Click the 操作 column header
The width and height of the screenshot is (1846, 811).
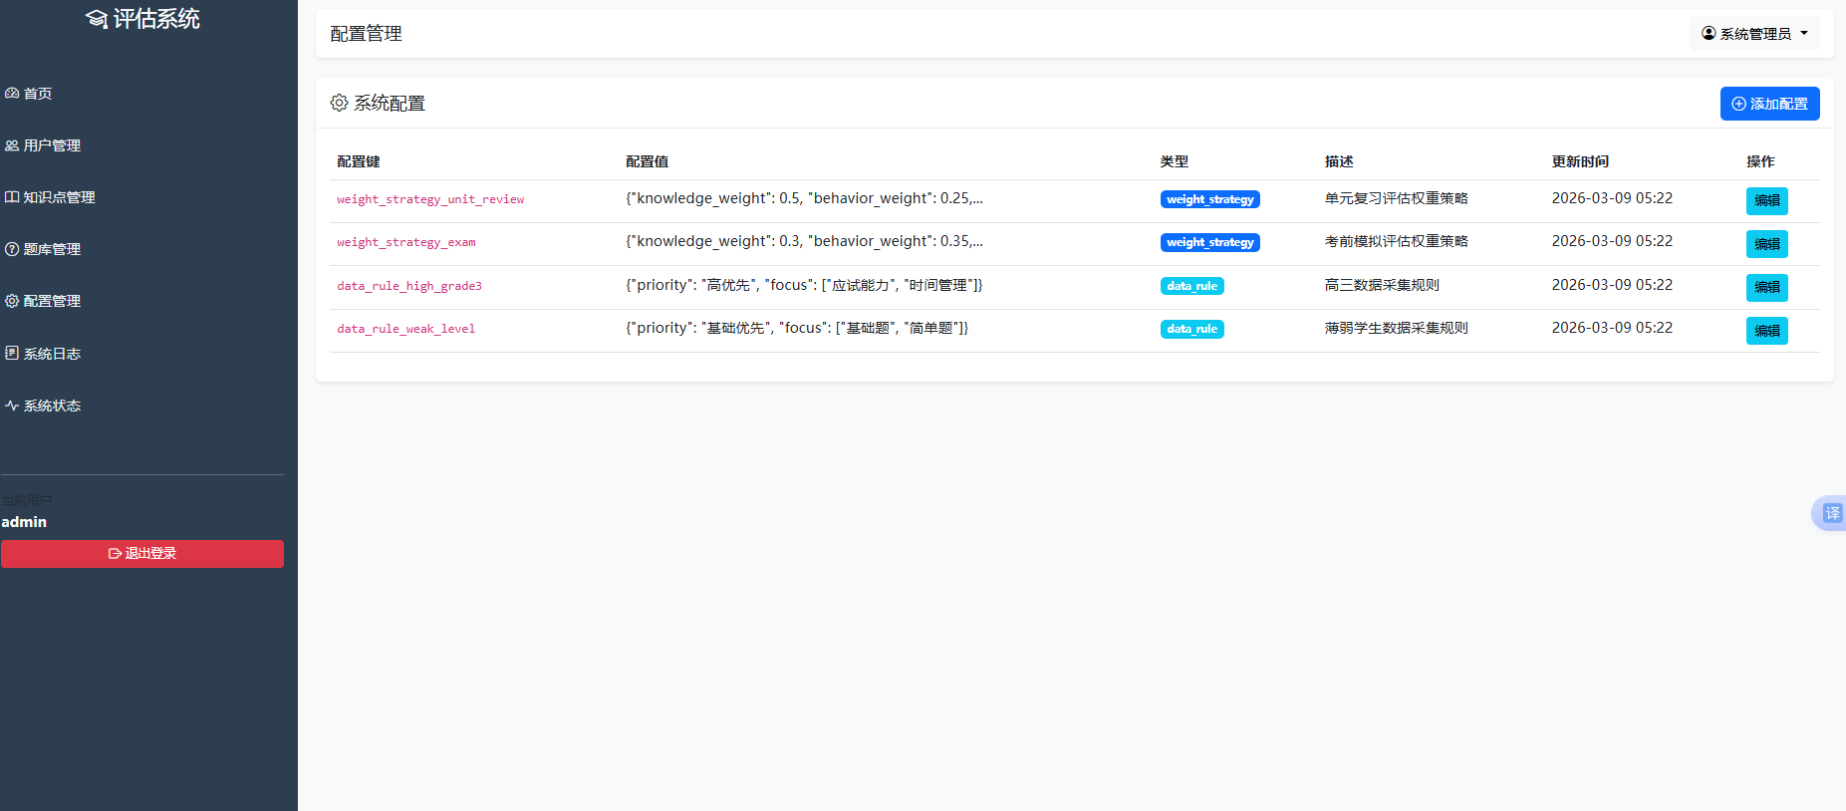point(1760,161)
